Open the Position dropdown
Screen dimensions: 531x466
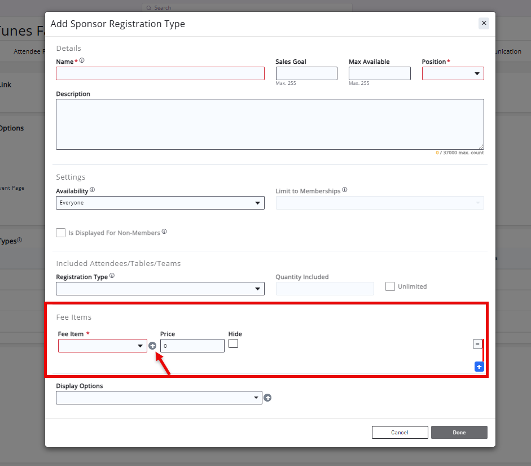click(453, 73)
